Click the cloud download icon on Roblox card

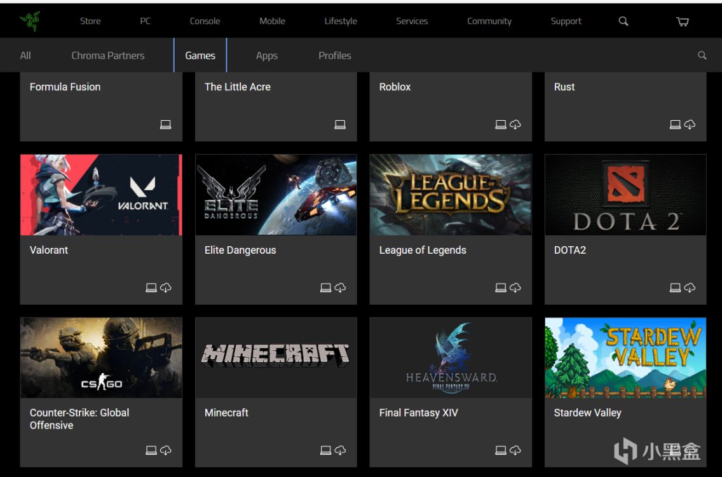[x=515, y=125]
